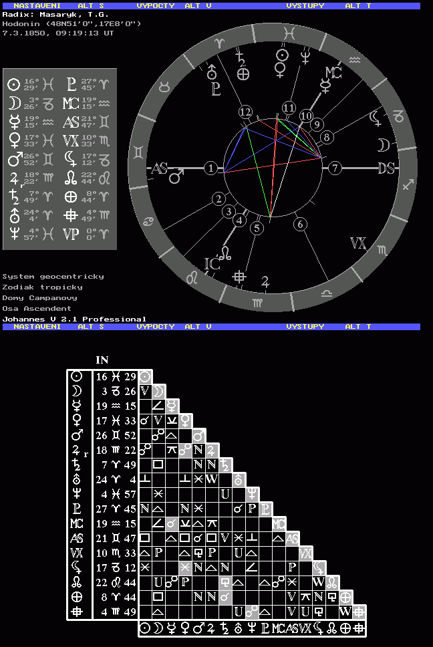Open the VYPOCTY menu in top bar
Image resolution: width=433 pixels, height=647 pixels.
[156, 5]
